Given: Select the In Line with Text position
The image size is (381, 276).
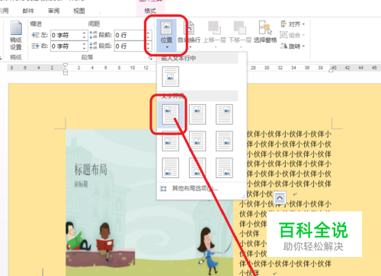Looking at the screenshot, I should click(171, 76).
